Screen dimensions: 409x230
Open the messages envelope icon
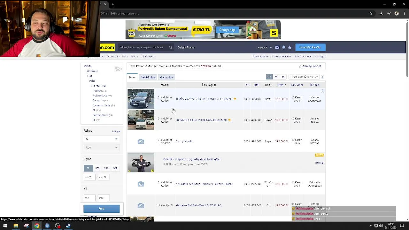[277, 47]
